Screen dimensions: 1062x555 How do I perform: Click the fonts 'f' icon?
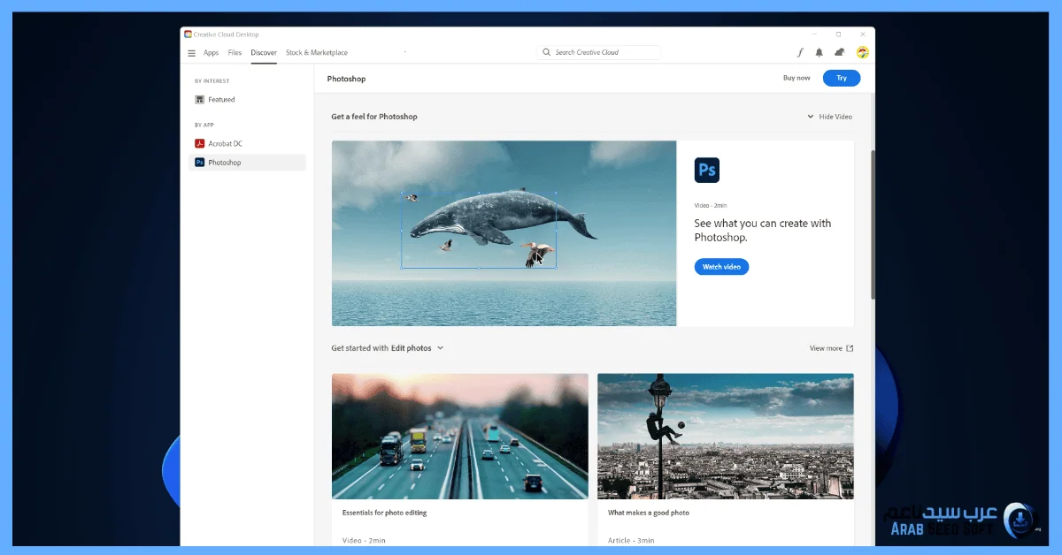pos(799,53)
